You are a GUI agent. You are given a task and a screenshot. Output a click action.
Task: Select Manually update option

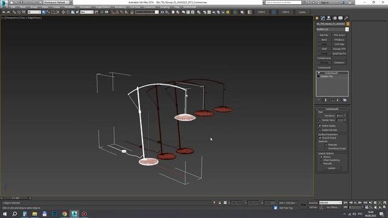pos(321,163)
